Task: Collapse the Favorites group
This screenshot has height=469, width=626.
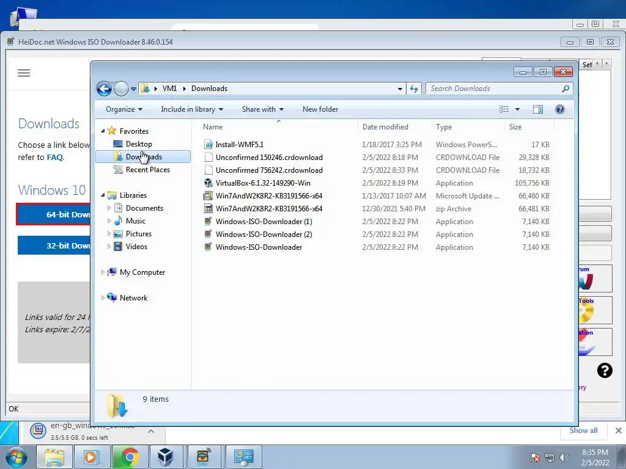Action: point(103,131)
